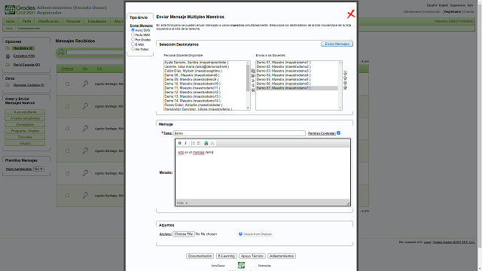Select 'Colón Díaz, Myriam' in the available staff list
This screenshot has height=271, width=482.
(x=205, y=71)
